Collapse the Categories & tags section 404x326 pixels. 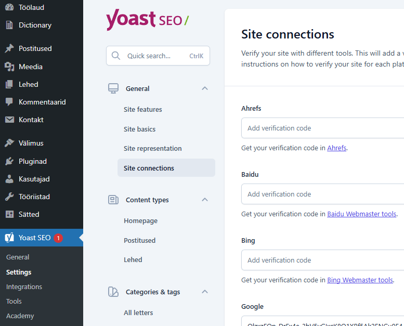pyautogui.click(x=205, y=292)
